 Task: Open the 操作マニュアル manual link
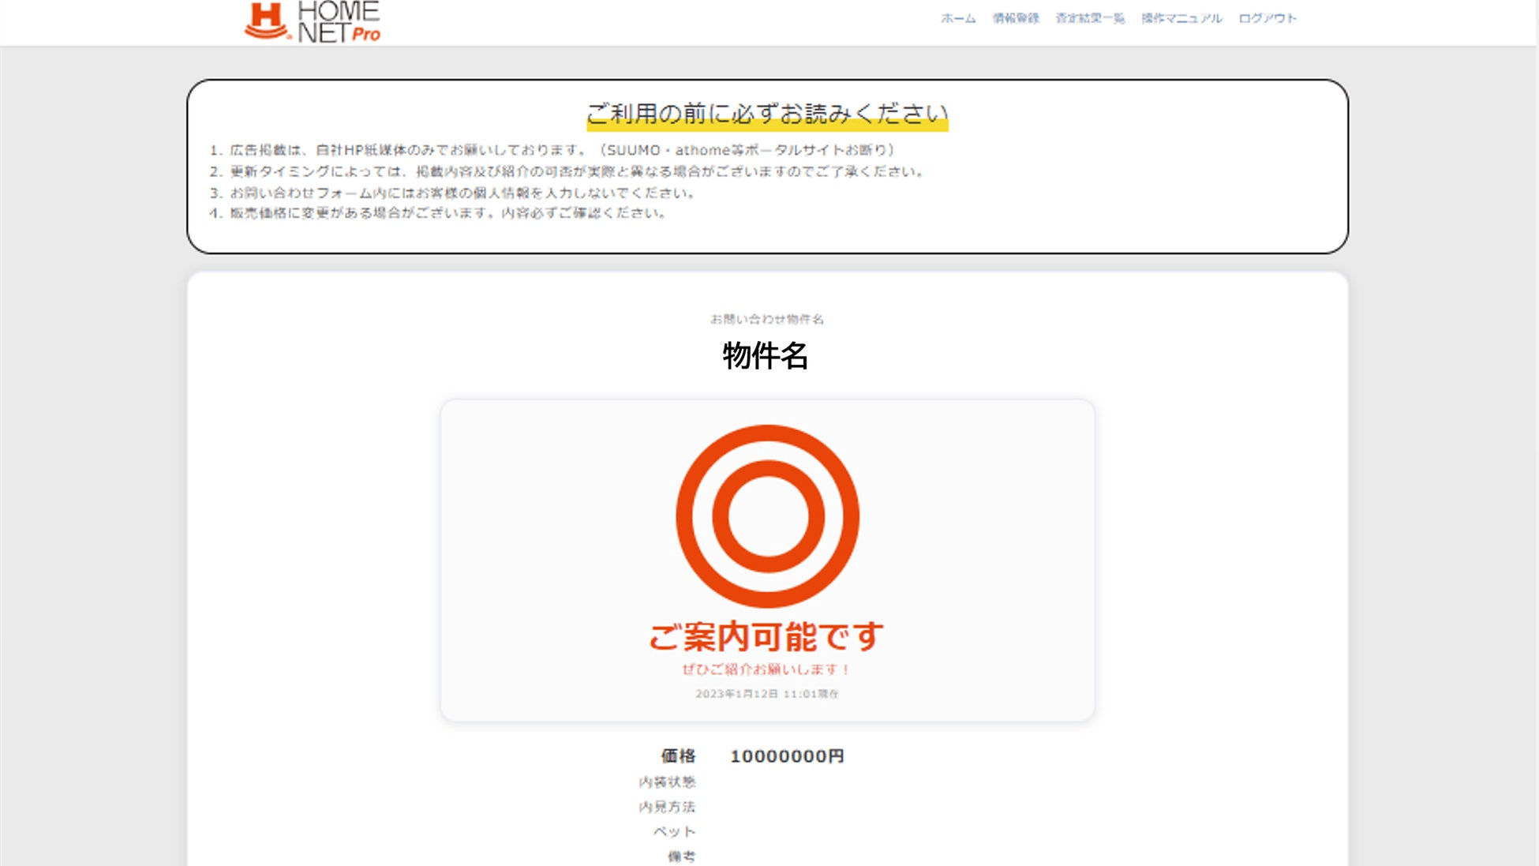(x=1181, y=18)
